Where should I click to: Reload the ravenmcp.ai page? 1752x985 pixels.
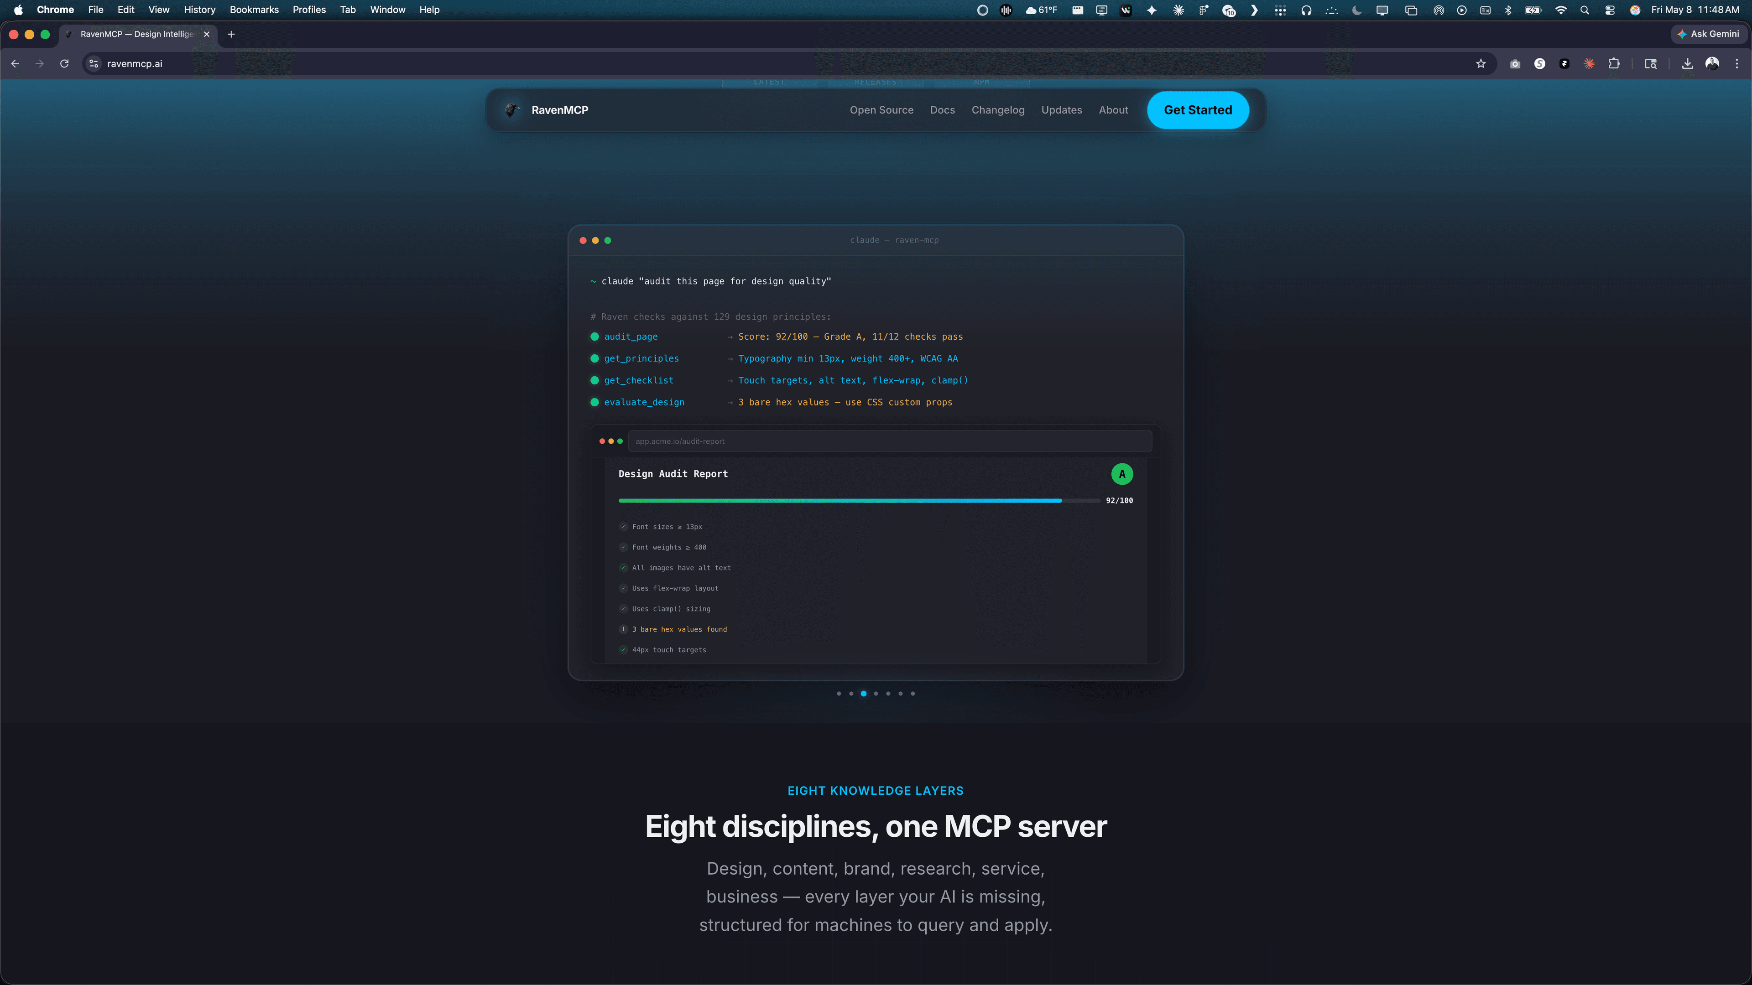(65, 64)
